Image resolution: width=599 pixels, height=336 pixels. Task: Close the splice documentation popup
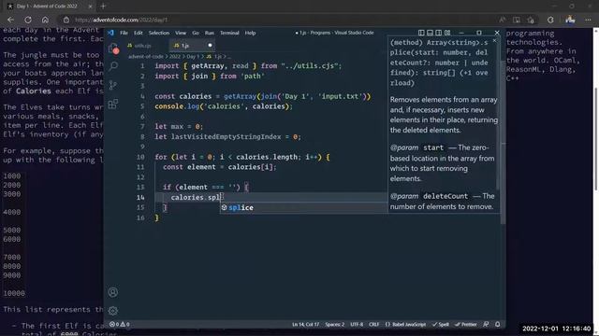click(x=495, y=41)
